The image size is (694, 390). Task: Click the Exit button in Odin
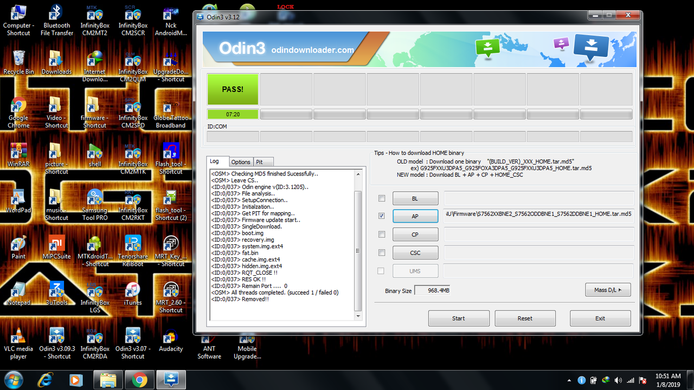tap(600, 318)
